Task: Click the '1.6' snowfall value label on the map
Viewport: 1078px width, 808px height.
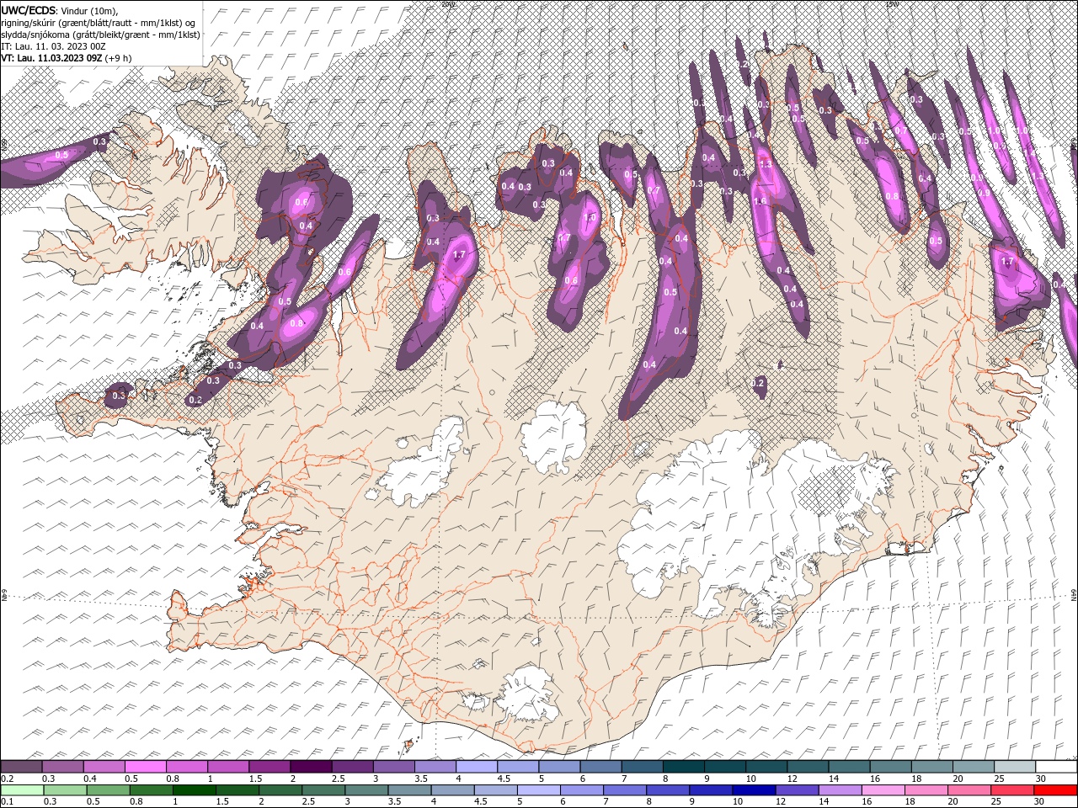Action: pyautogui.click(x=760, y=201)
